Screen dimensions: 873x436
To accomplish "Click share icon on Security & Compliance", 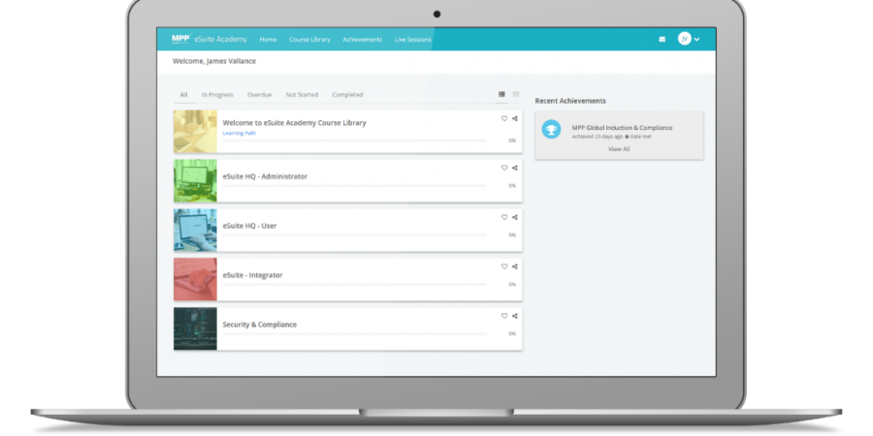I will (515, 316).
